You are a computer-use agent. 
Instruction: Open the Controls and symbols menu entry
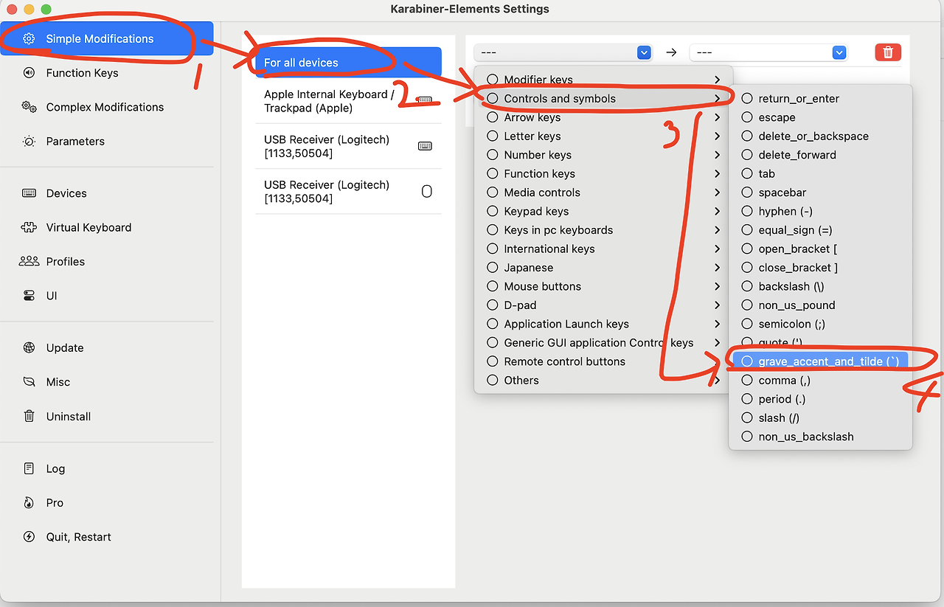(x=603, y=99)
